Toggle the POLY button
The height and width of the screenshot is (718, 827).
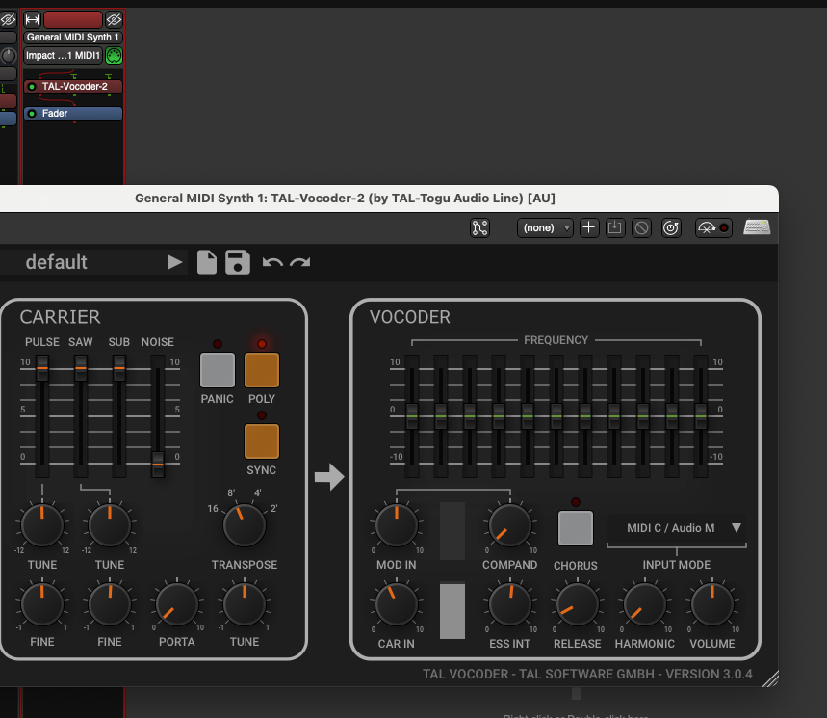point(262,370)
